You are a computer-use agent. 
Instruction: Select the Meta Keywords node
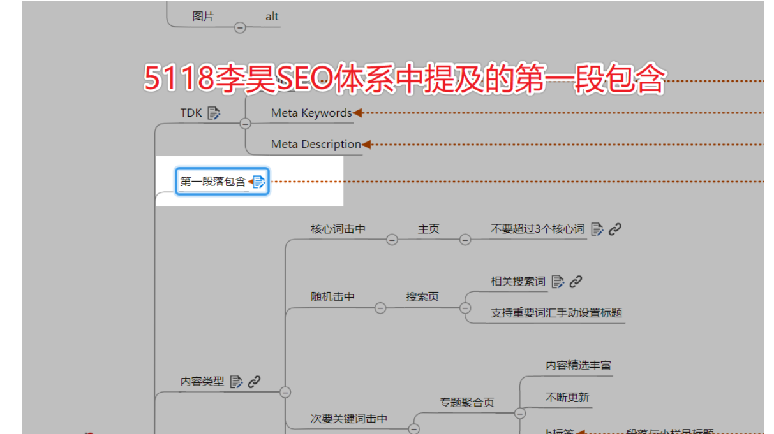[311, 113]
